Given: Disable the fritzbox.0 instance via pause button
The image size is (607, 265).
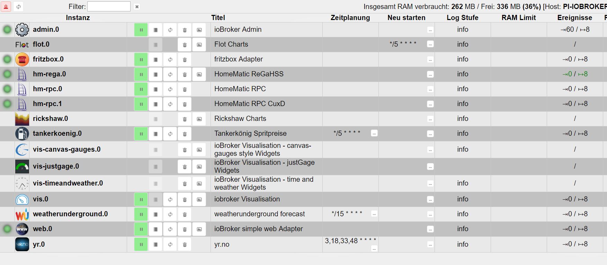Looking at the screenshot, I should [x=141, y=59].
